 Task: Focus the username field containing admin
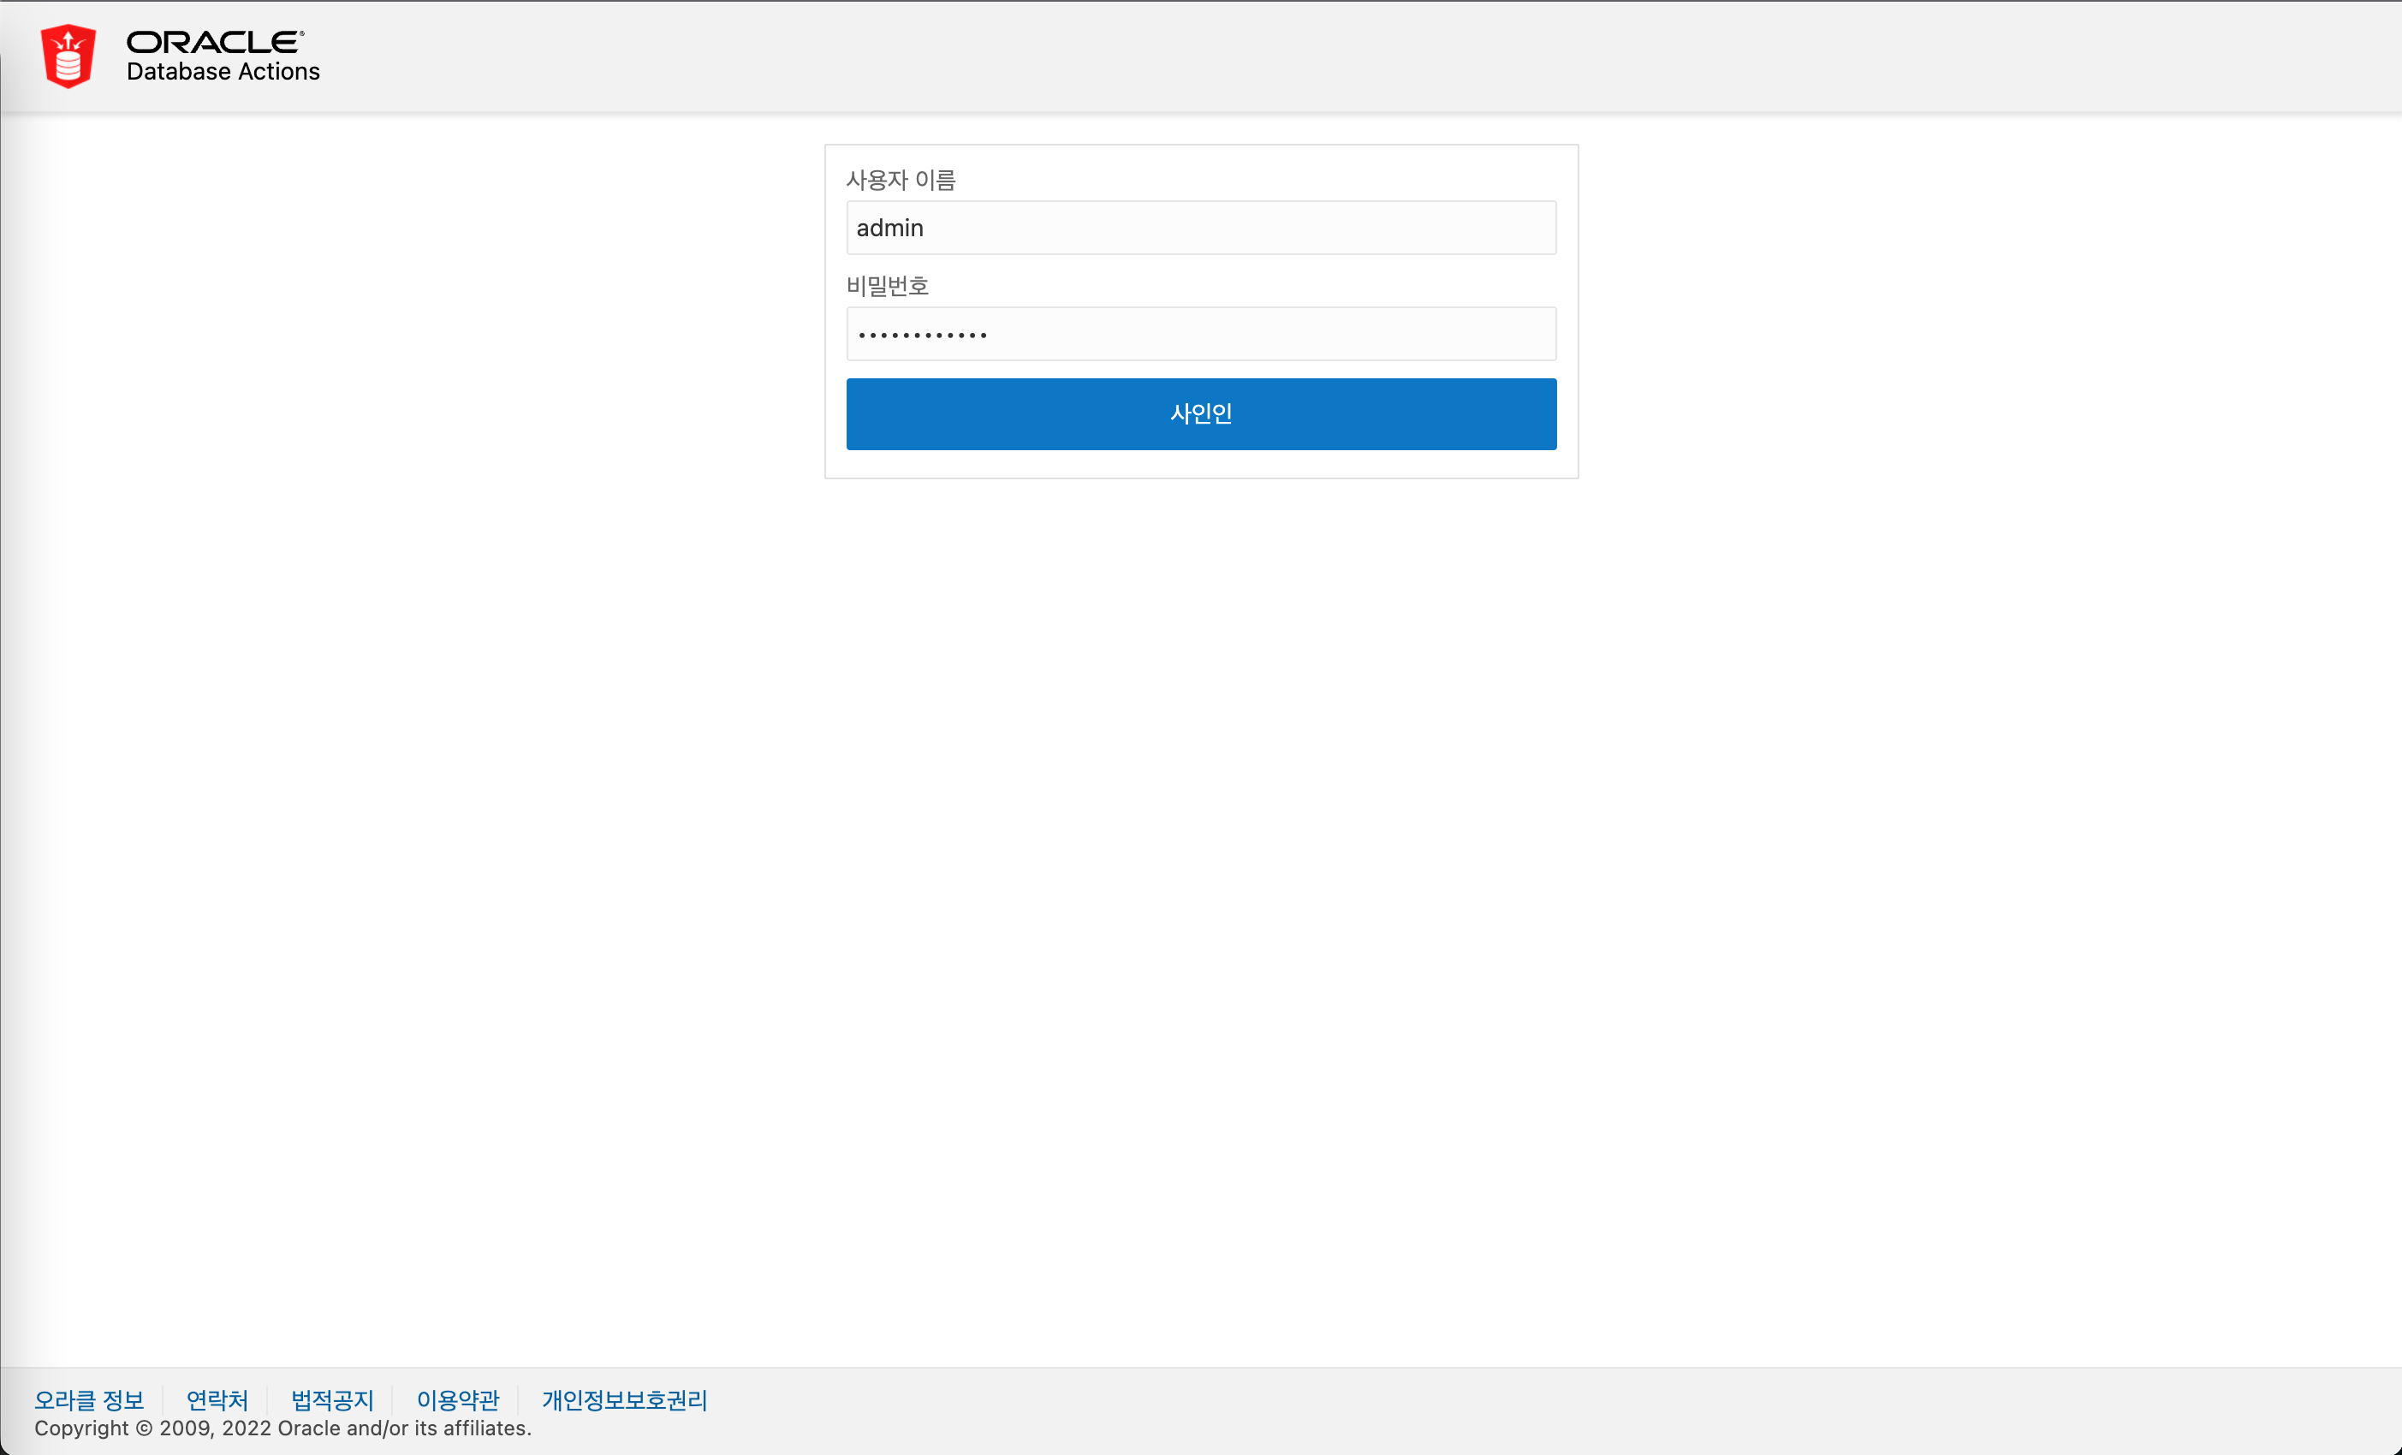click(1201, 228)
